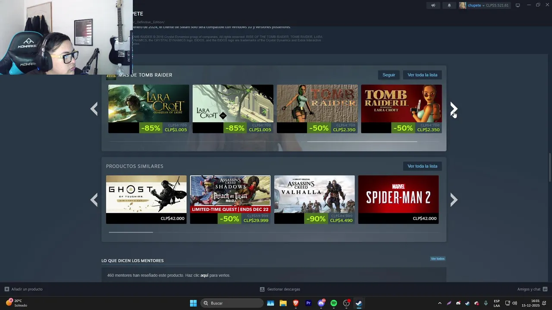Open Amigos y chat
Image resolution: width=552 pixels, height=310 pixels.
[x=532, y=289]
